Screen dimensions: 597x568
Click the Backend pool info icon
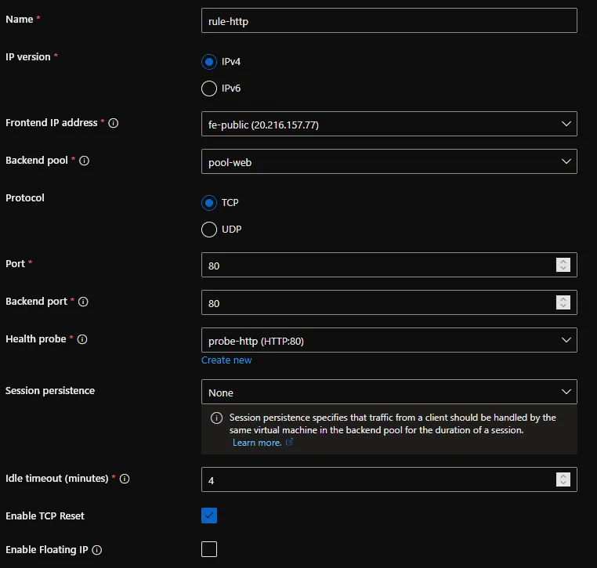84,161
